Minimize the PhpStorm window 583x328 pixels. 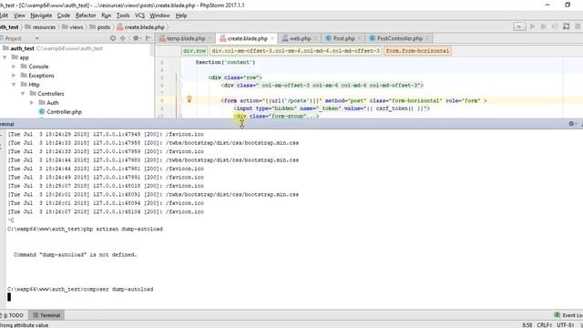tap(547, 5)
